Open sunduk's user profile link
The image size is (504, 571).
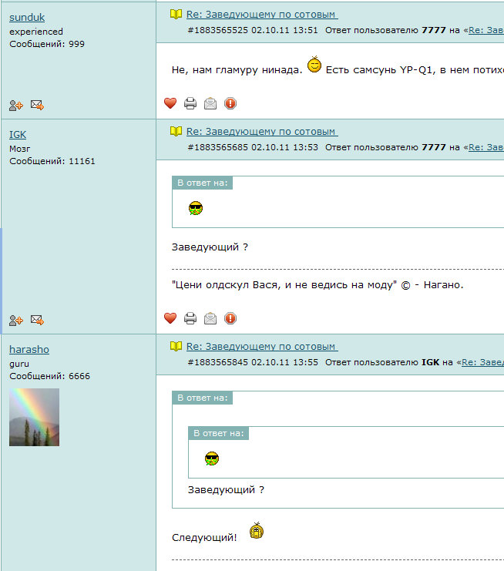28,18
